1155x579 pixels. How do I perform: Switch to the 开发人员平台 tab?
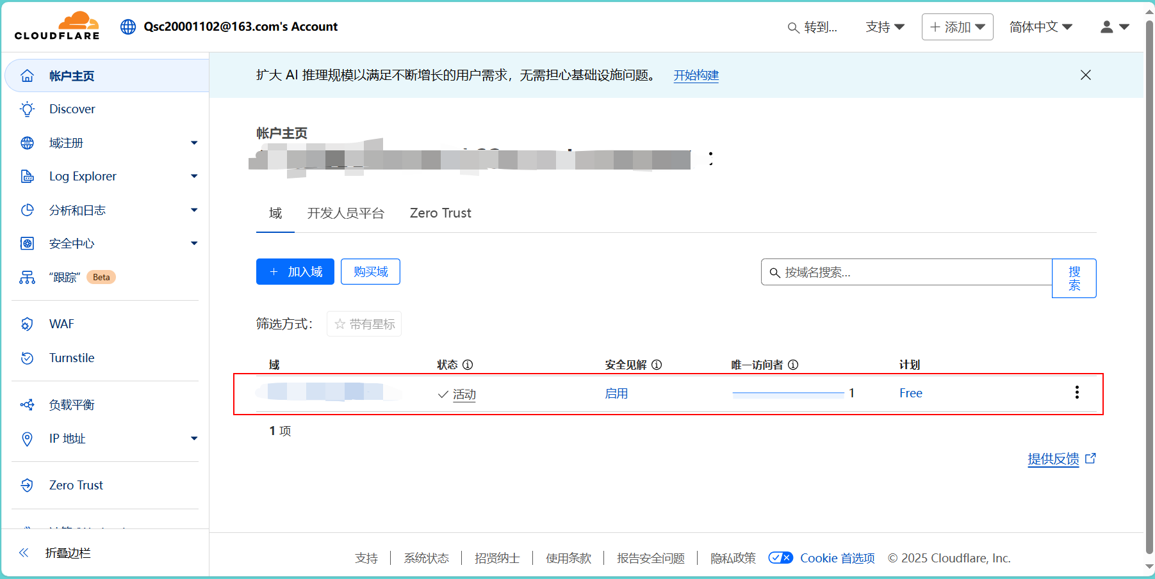[345, 214]
